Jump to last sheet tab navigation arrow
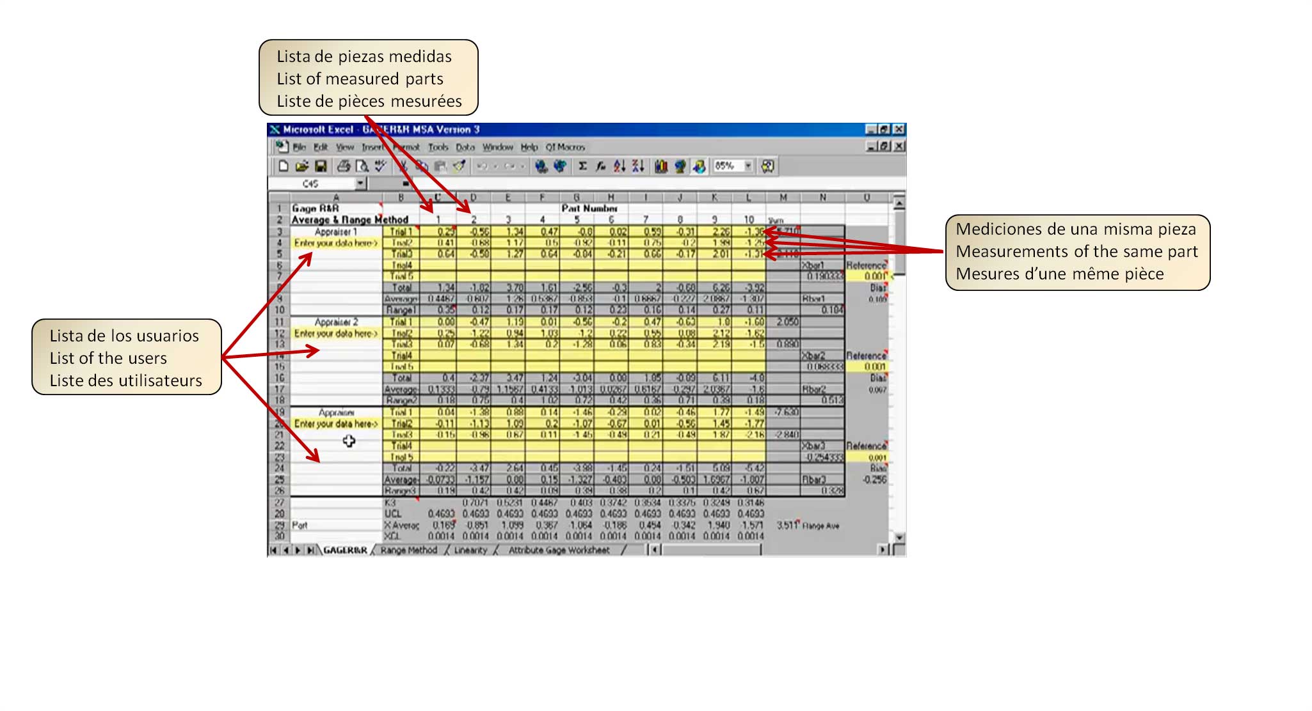1312x711 pixels. click(310, 550)
